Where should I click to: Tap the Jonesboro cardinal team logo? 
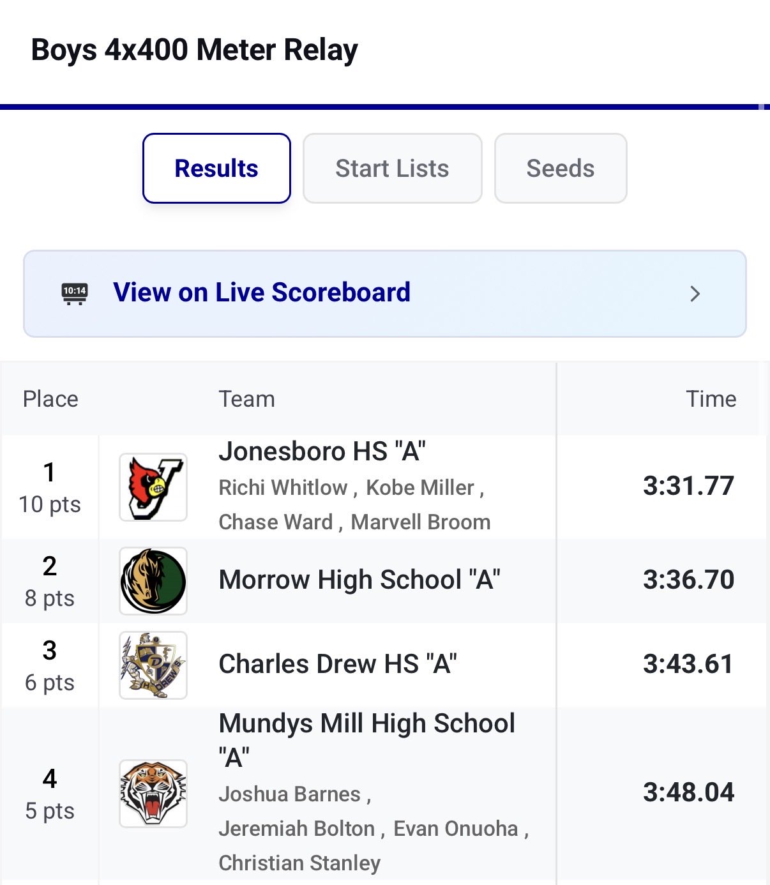153,487
